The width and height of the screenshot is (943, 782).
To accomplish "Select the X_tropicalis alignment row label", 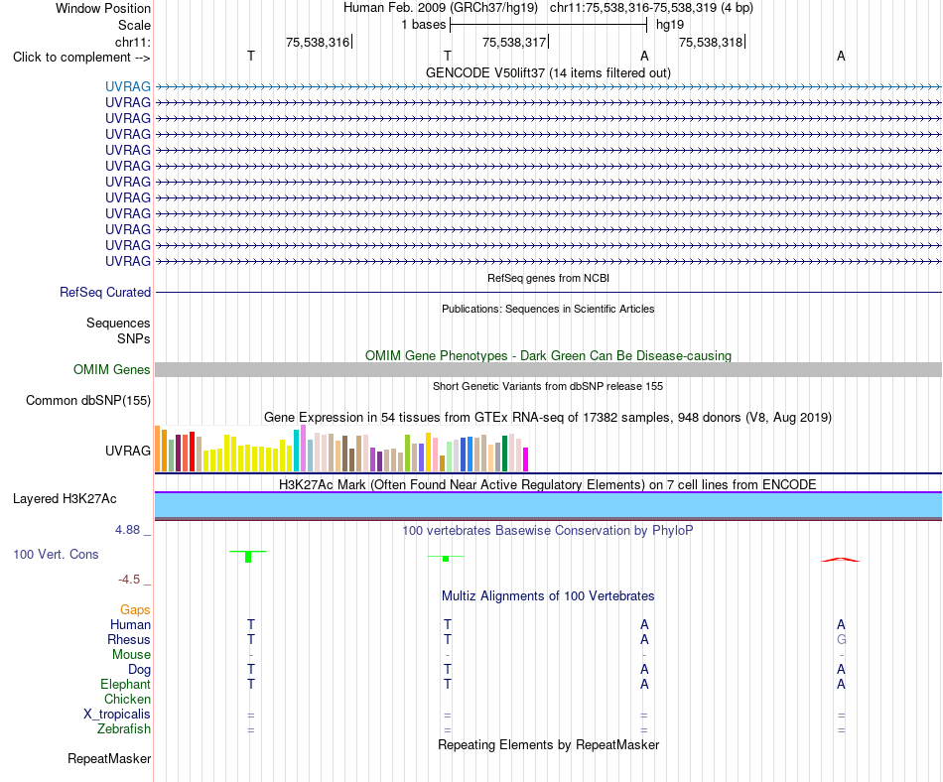I will point(117,715).
